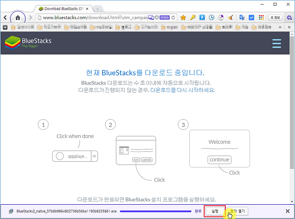Close the download bar
The width and height of the screenshot is (295, 219).
tap(288, 211)
